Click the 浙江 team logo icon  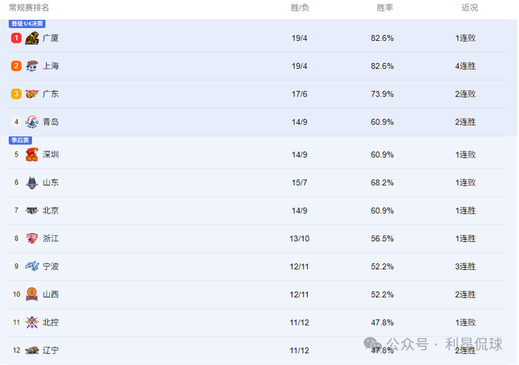[32, 238]
